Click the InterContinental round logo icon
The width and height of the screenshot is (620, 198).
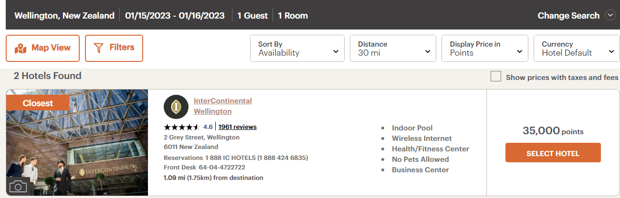tap(176, 107)
